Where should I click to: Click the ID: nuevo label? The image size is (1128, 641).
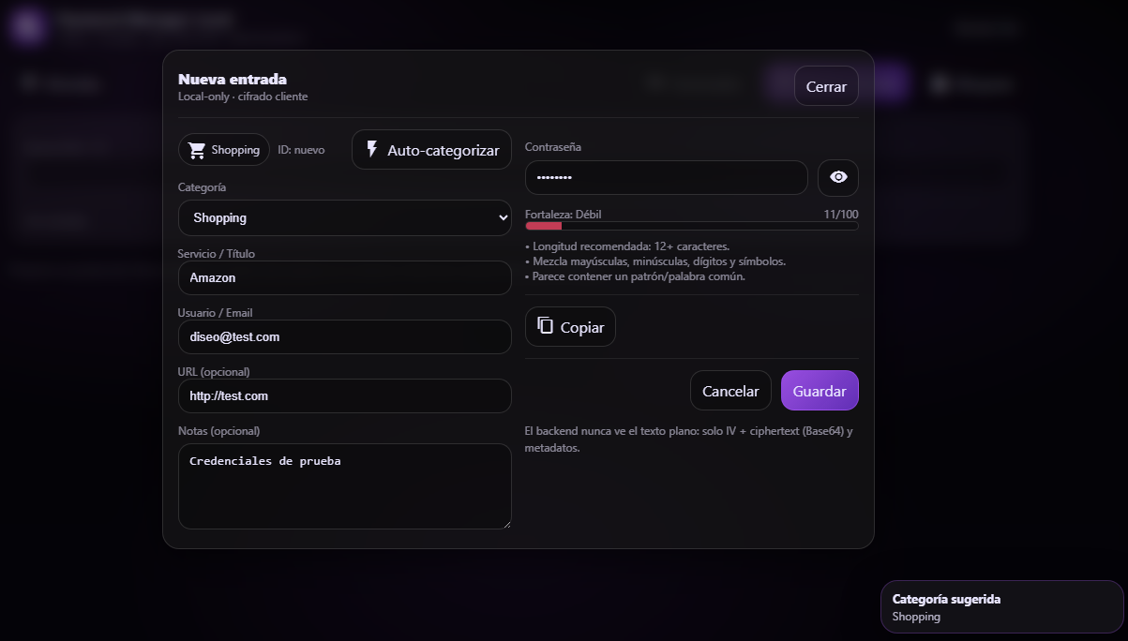pyautogui.click(x=301, y=150)
